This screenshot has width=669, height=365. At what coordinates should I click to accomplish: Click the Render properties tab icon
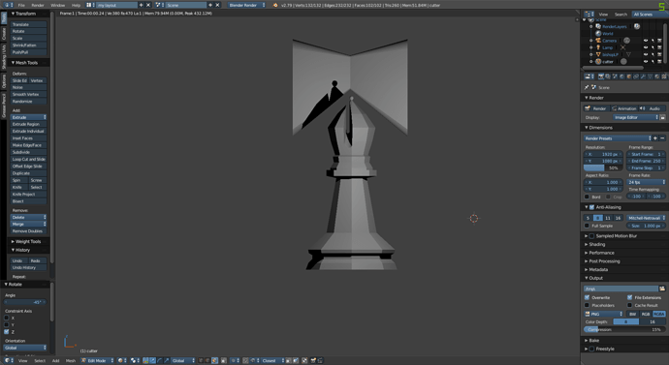pos(601,76)
